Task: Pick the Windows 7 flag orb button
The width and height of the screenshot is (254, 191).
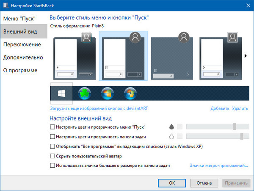Action: tap(130, 93)
